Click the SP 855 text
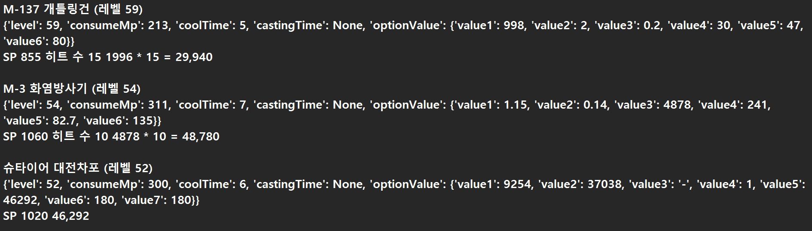The height and width of the screenshot is (231, 812). coord(22,57)
